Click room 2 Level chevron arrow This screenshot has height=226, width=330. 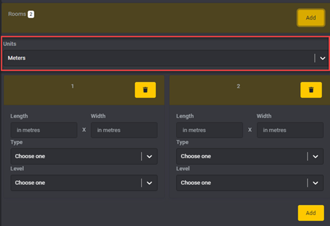point(315,183)
